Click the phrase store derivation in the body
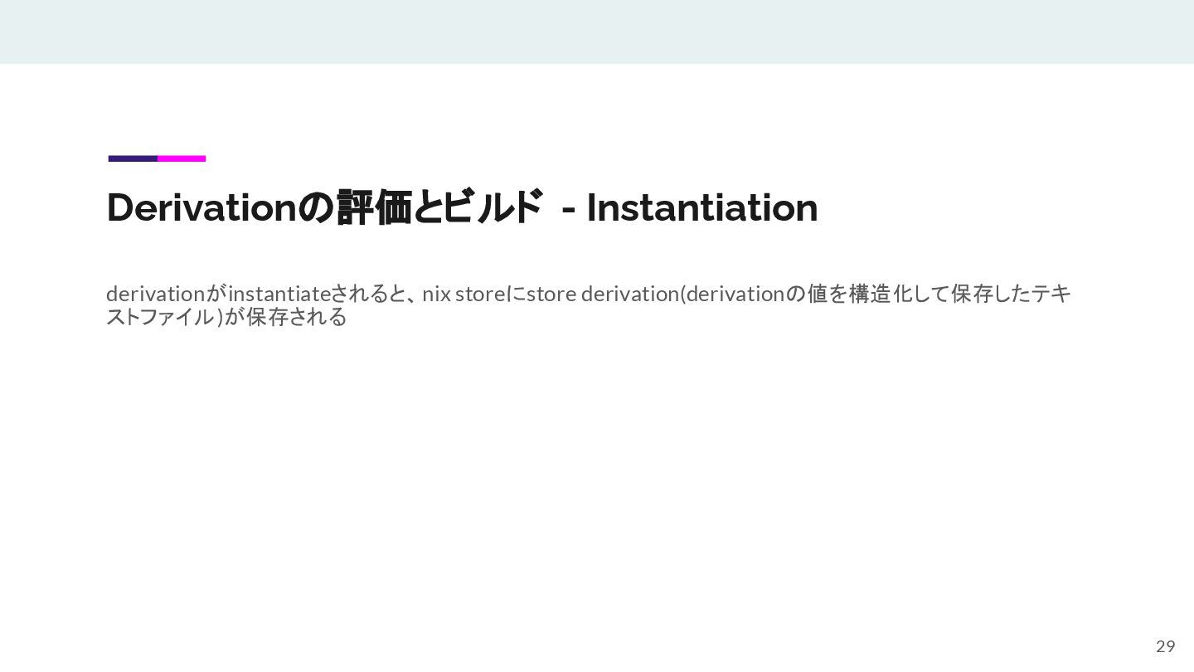 pyautogui.click(x=603, y=294)
